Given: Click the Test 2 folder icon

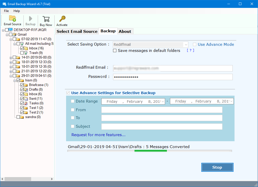Looking at the screenshot, I should 26,112.
